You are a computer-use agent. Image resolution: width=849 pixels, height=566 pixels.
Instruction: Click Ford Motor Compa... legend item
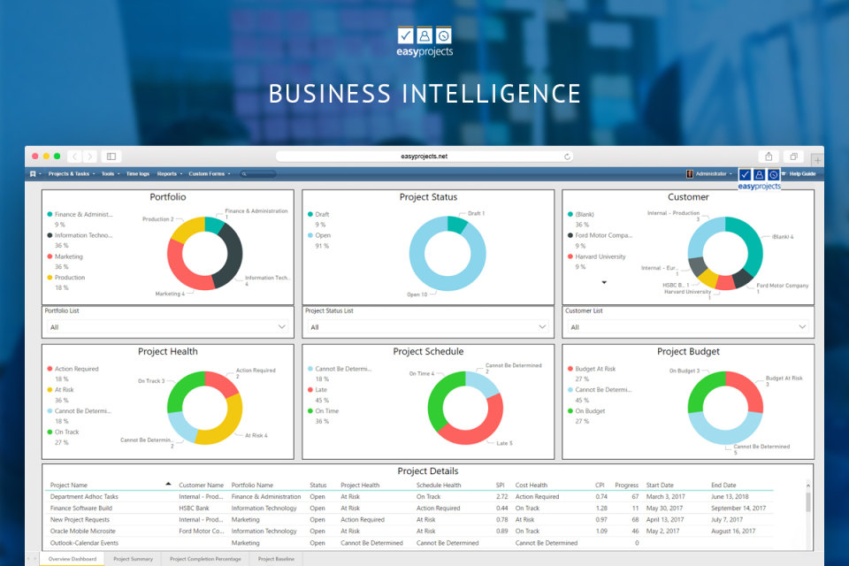coord(600,235)
